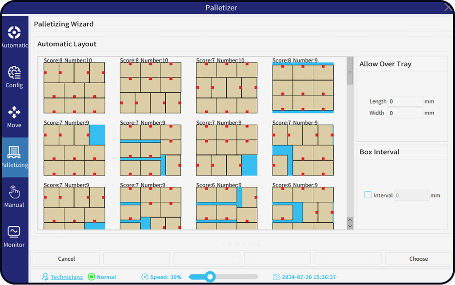Click the green Normal status indicator
The width and height of the screenshot is (455, 285).
[x=92, y=277]
